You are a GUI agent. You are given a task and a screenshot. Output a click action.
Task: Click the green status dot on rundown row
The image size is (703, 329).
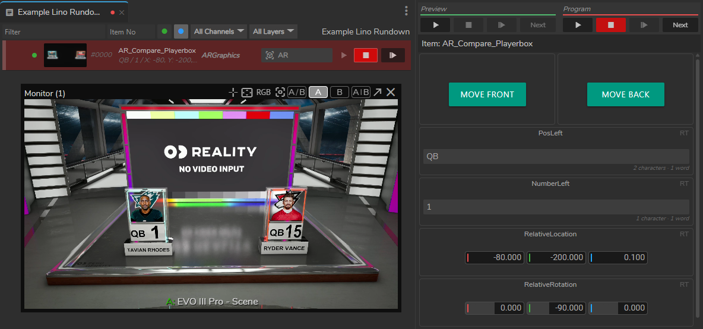tap(34, 55)
